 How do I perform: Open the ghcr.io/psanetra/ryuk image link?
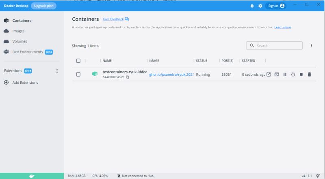[171, 75]
